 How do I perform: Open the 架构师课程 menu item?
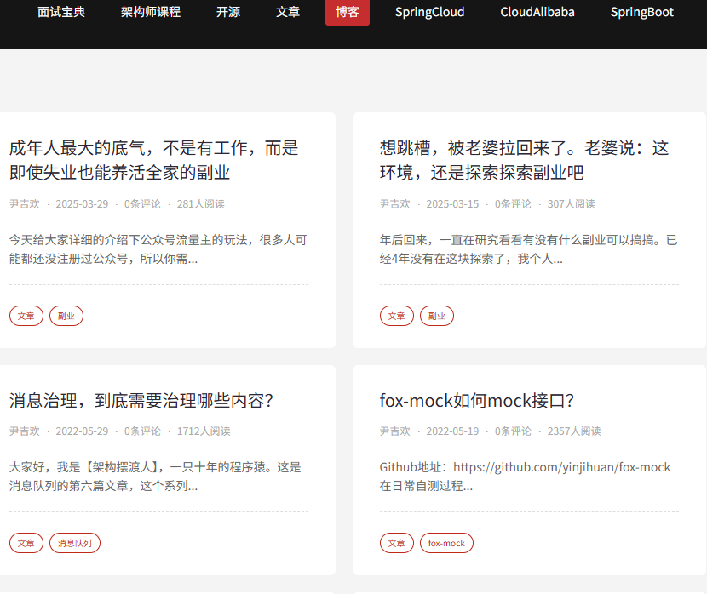pos(151,12)
